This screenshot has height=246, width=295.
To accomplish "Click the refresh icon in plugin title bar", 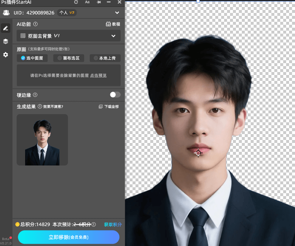I will tap(76, 2).
